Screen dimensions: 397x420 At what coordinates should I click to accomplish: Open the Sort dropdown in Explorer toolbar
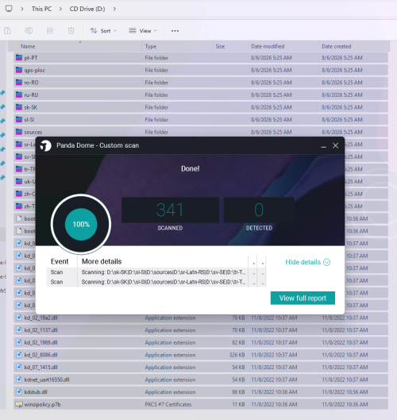click(103, 31)
